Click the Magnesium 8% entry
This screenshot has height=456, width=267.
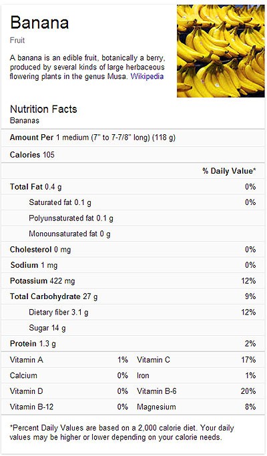(196, 407)
